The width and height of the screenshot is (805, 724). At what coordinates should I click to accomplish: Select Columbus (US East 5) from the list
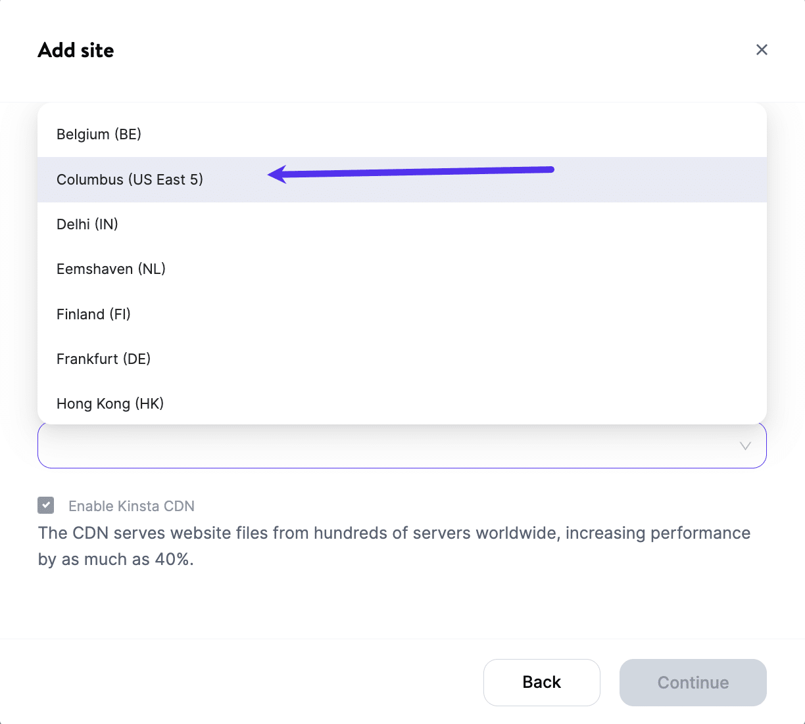130,179
